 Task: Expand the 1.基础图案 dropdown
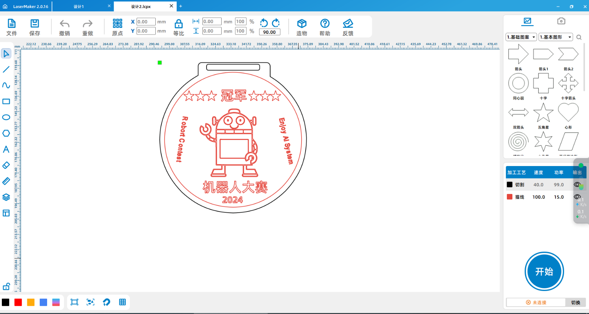[521, 37]
